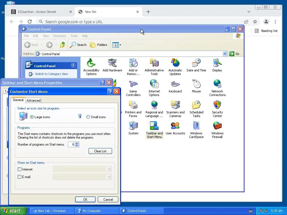Click the Help question mark in Customize Start Menu
Screen dimensions: 287x215
tap(110, 92)
